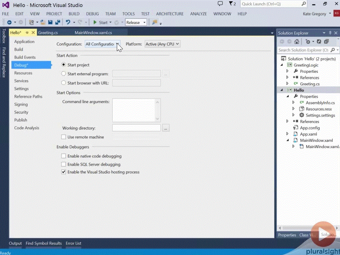
Task: Expand the Greeting.cs tree node
Action: (288, 84)
